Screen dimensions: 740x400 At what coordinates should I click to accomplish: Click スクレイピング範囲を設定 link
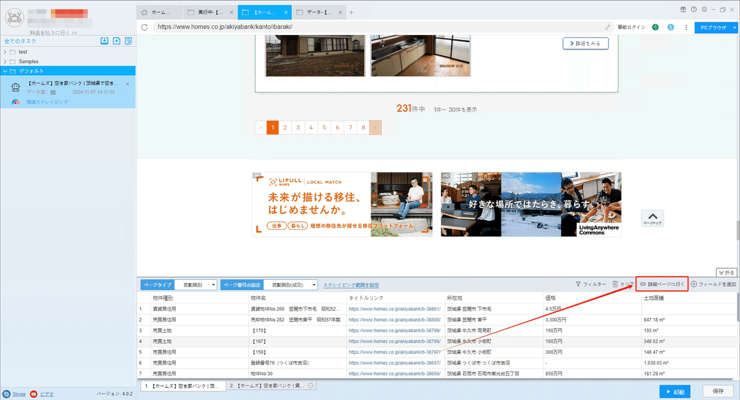(351, 285)
